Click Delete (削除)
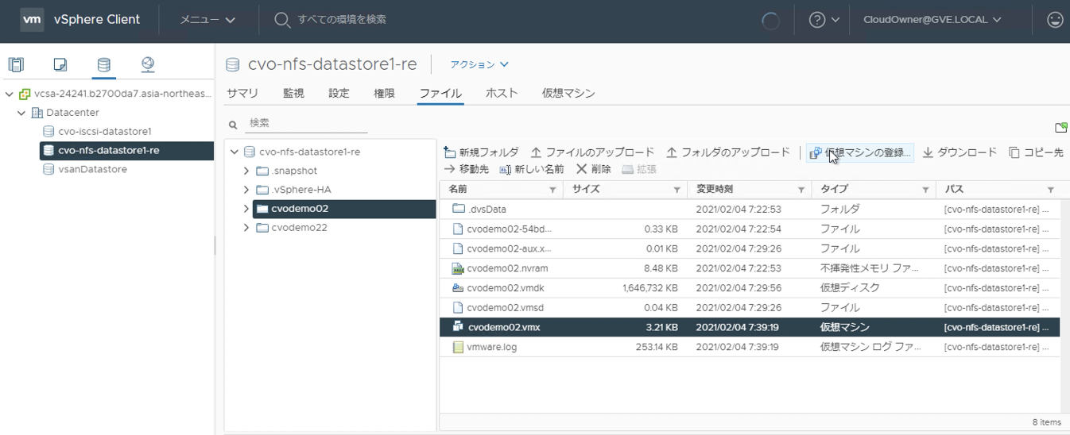The width and height of the screenshot is (1070, 435). click(x=594, y=169)
